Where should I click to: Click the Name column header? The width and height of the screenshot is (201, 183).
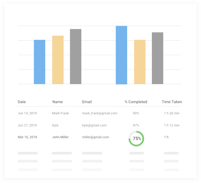(58, 102)
